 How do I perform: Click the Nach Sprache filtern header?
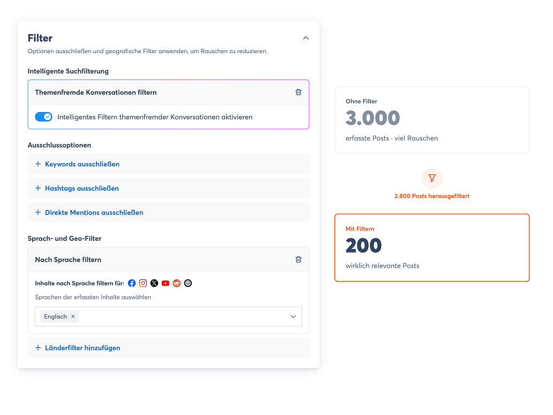[169, 260]
